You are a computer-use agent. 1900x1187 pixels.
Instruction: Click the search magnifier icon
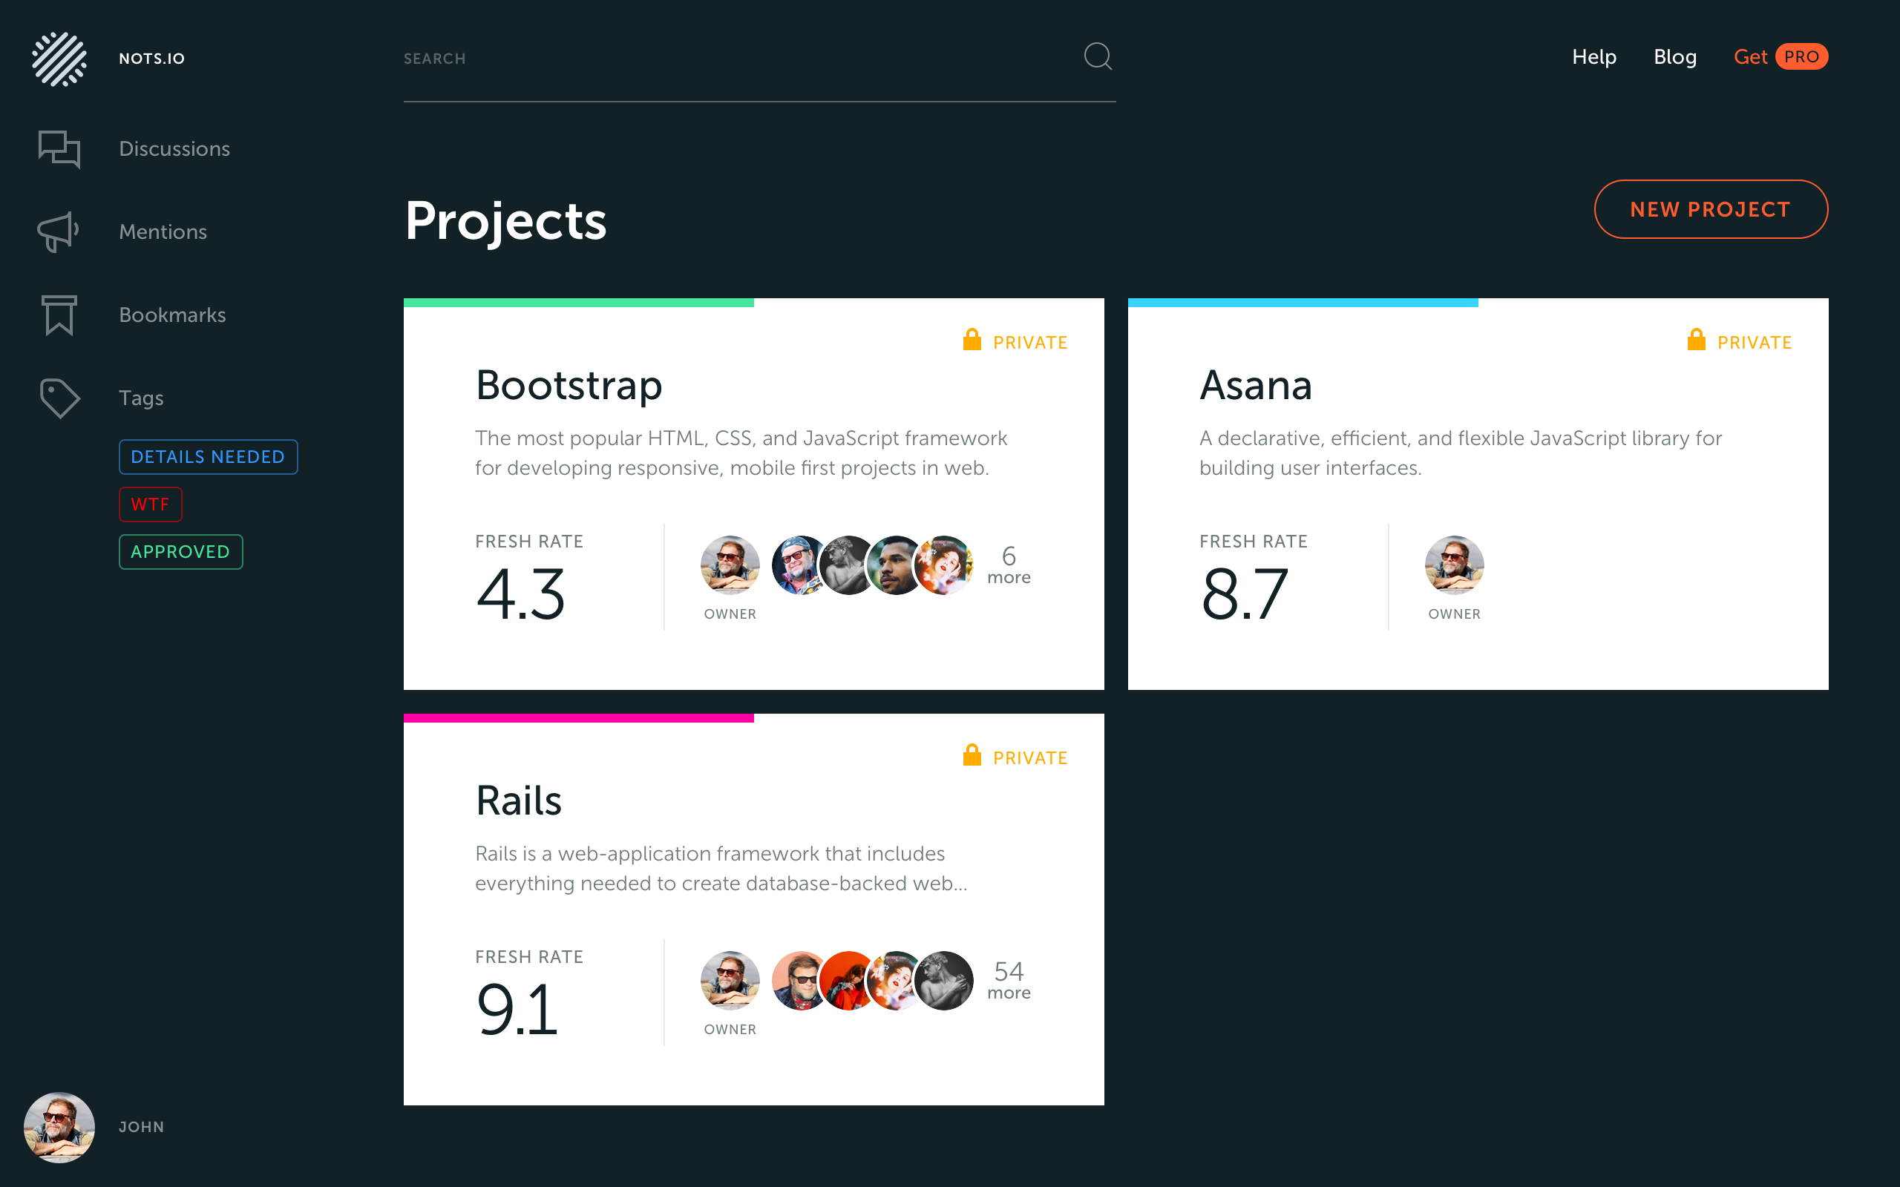coord(1097,56)
